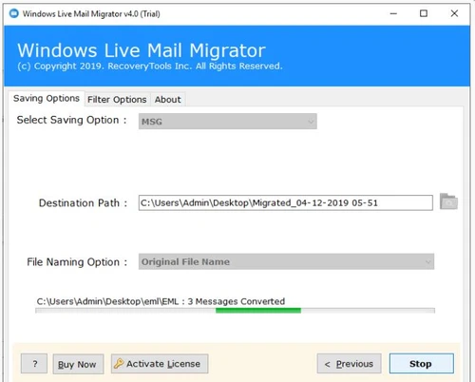Go back with the Previous button
This screenshot has height=382, width=475.
pyautogui.click(x=350, y=364)
